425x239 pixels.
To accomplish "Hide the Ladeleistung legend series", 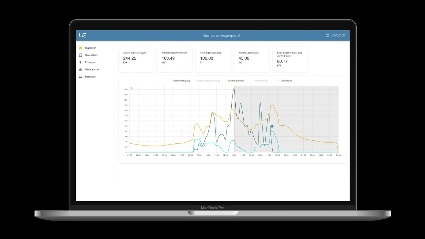I will [285, 81].
